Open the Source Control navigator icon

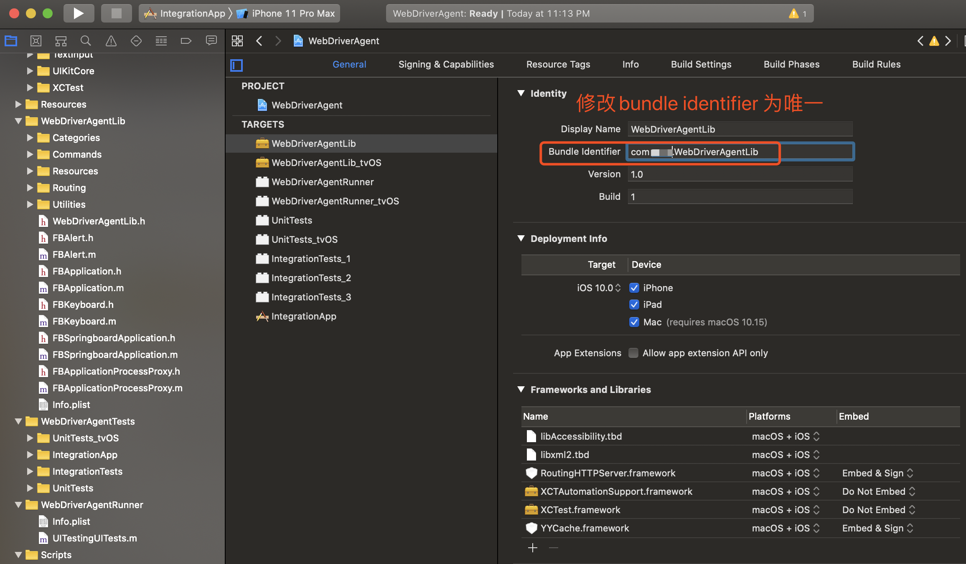pyautogui.click(x=36, y=41)
